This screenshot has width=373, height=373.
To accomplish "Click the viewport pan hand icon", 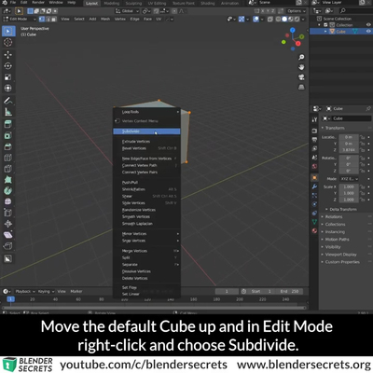I will [301, 67].
